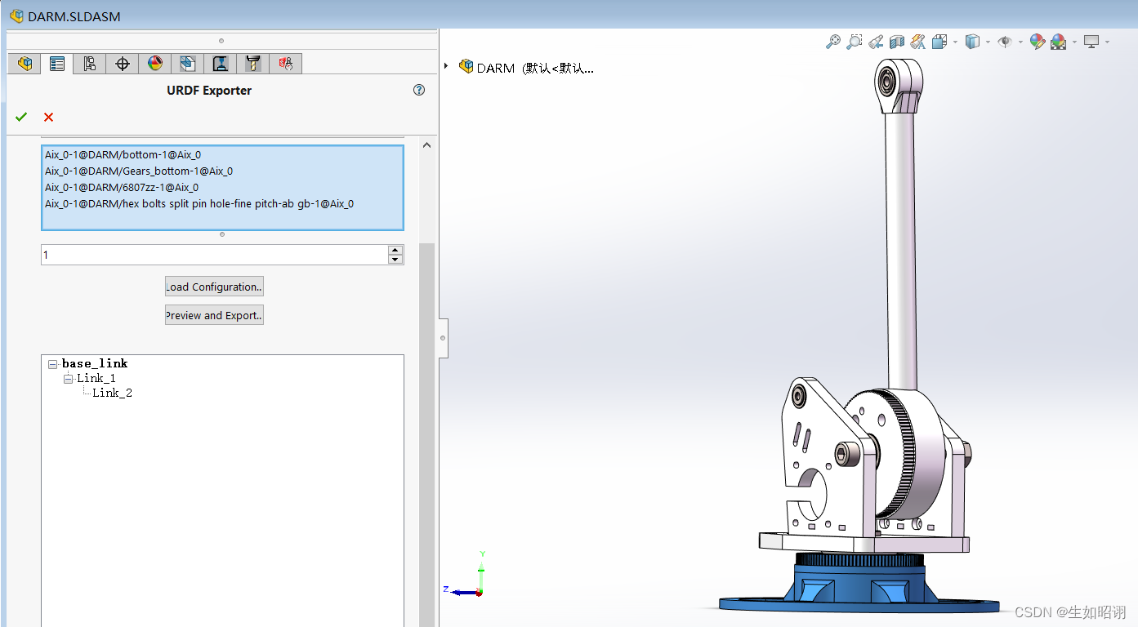Screen dimensions: 1138x627
Task: Open Hide/Show Items dropdown arrow
Action: tap(1020, 42)
